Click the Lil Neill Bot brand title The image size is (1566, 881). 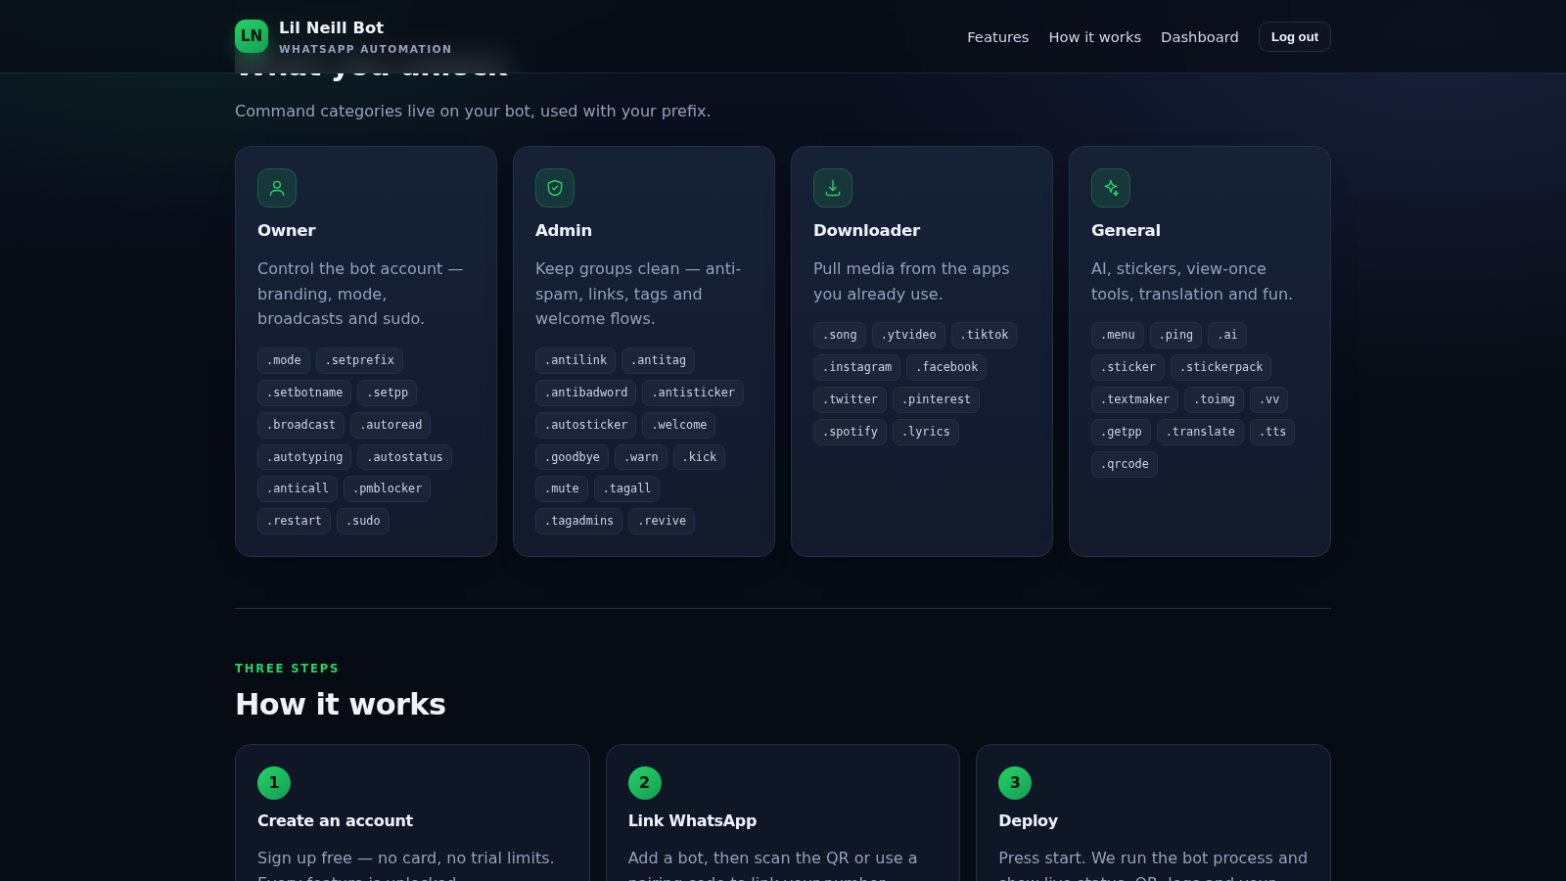coord(331,27)
